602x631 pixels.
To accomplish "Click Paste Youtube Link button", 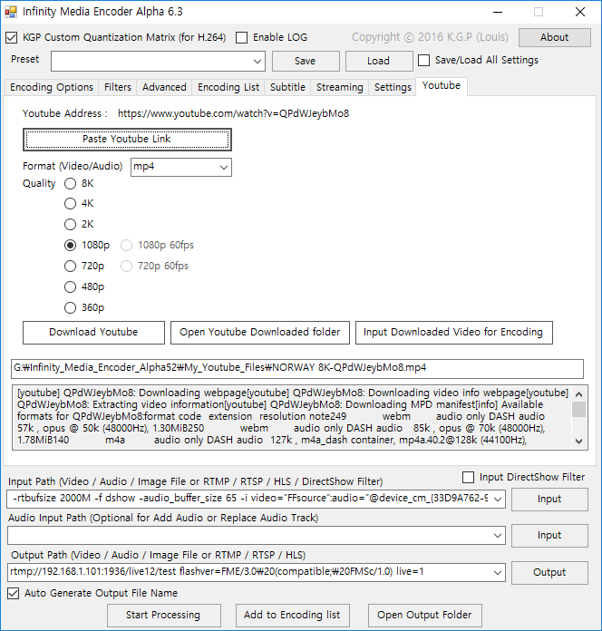I will tap(127, 140).
